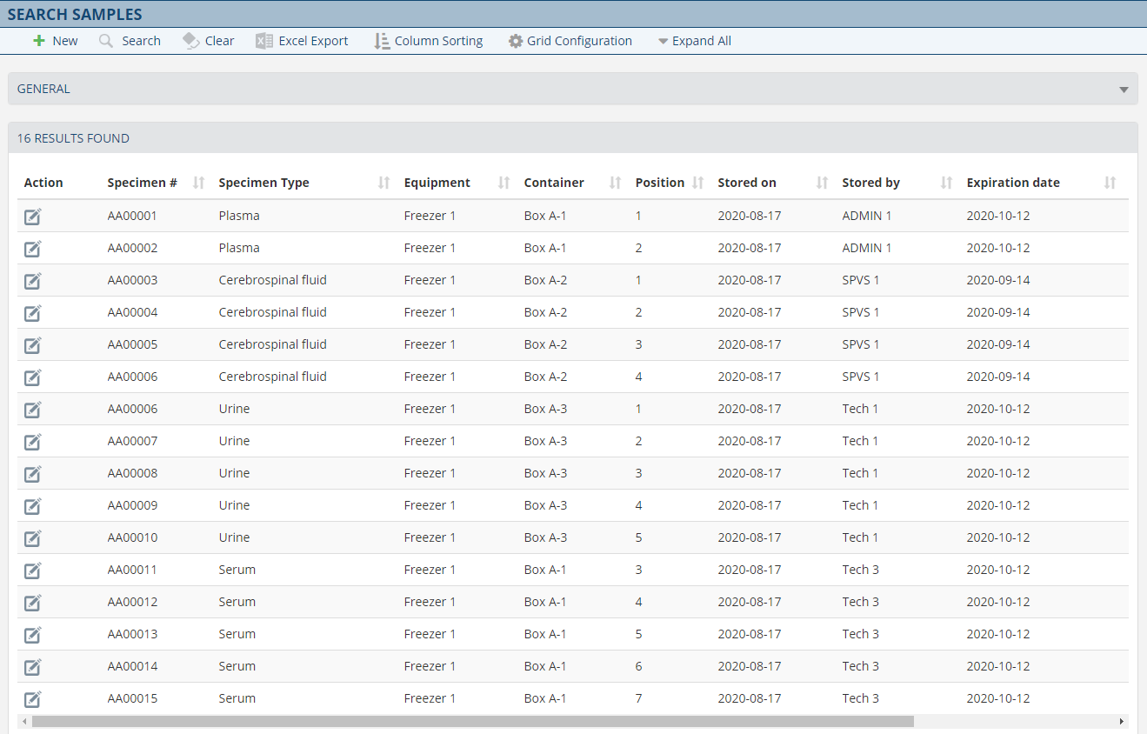Click the Search magnifier icon in toolbar

106,41
